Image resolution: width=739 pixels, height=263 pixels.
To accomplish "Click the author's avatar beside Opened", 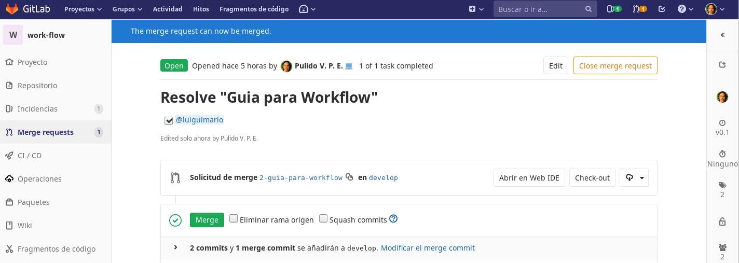I will [x=286, y=66].
